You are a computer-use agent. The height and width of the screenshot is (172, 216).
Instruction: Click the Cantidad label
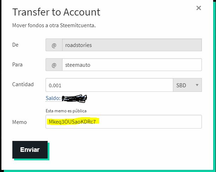tap(23, 84)
